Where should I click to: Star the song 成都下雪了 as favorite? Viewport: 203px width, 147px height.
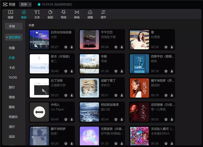tap(116, 95)
